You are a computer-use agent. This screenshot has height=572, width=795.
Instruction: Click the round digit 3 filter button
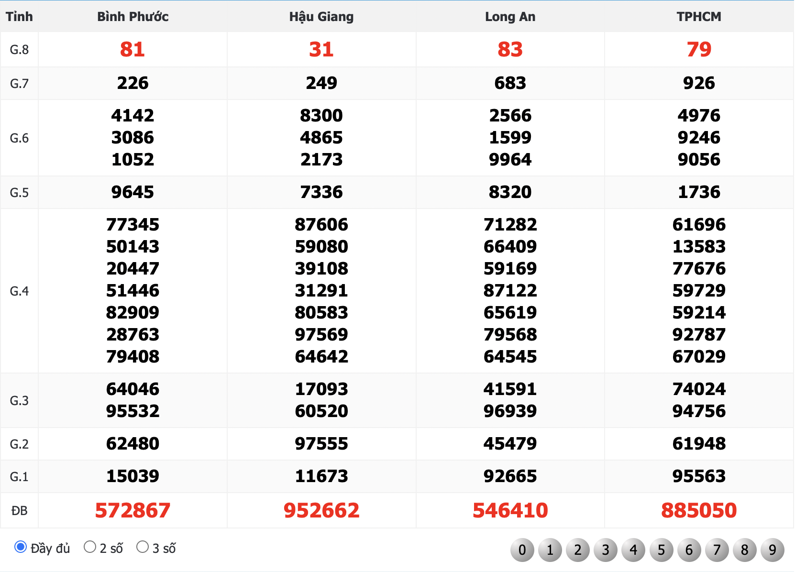(606, 550)
